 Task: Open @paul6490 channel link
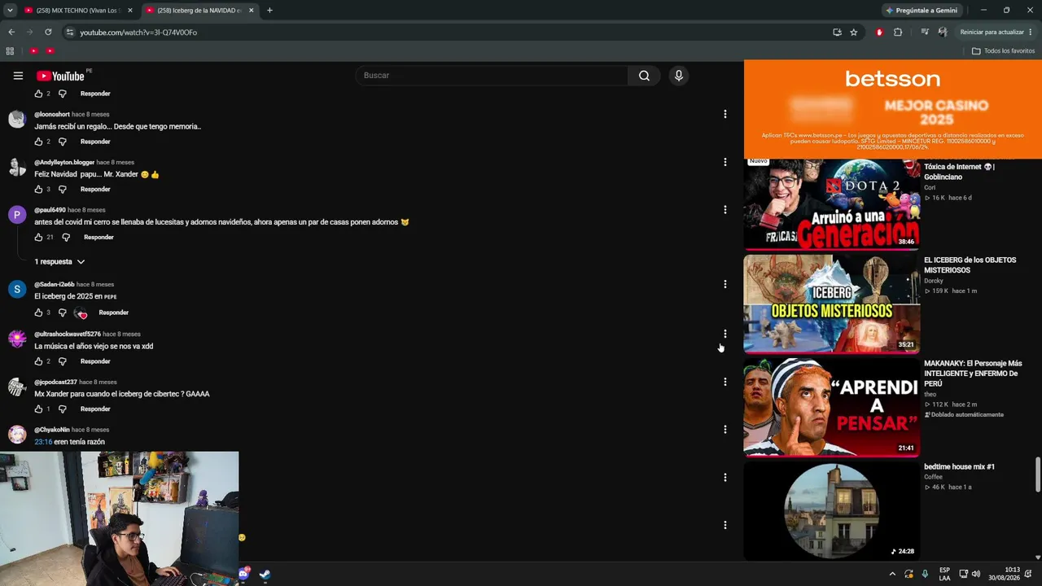(x=50, y=210)
